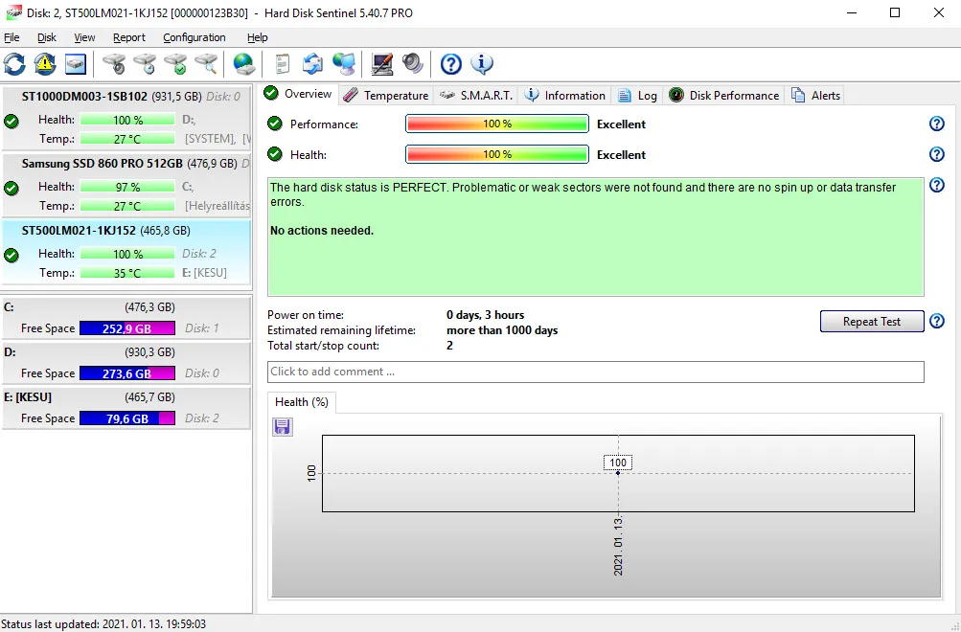The height and width of the screenshot is (632, 961).
Task: Click the computer with screwdriver configuration icon
Action: click(x=382, y=64)
